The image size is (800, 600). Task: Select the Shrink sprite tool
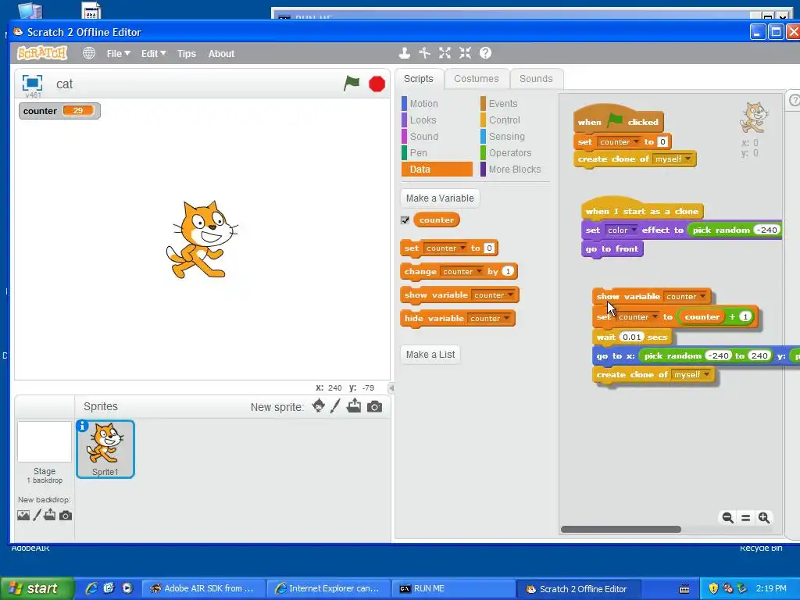pos(465,52)
